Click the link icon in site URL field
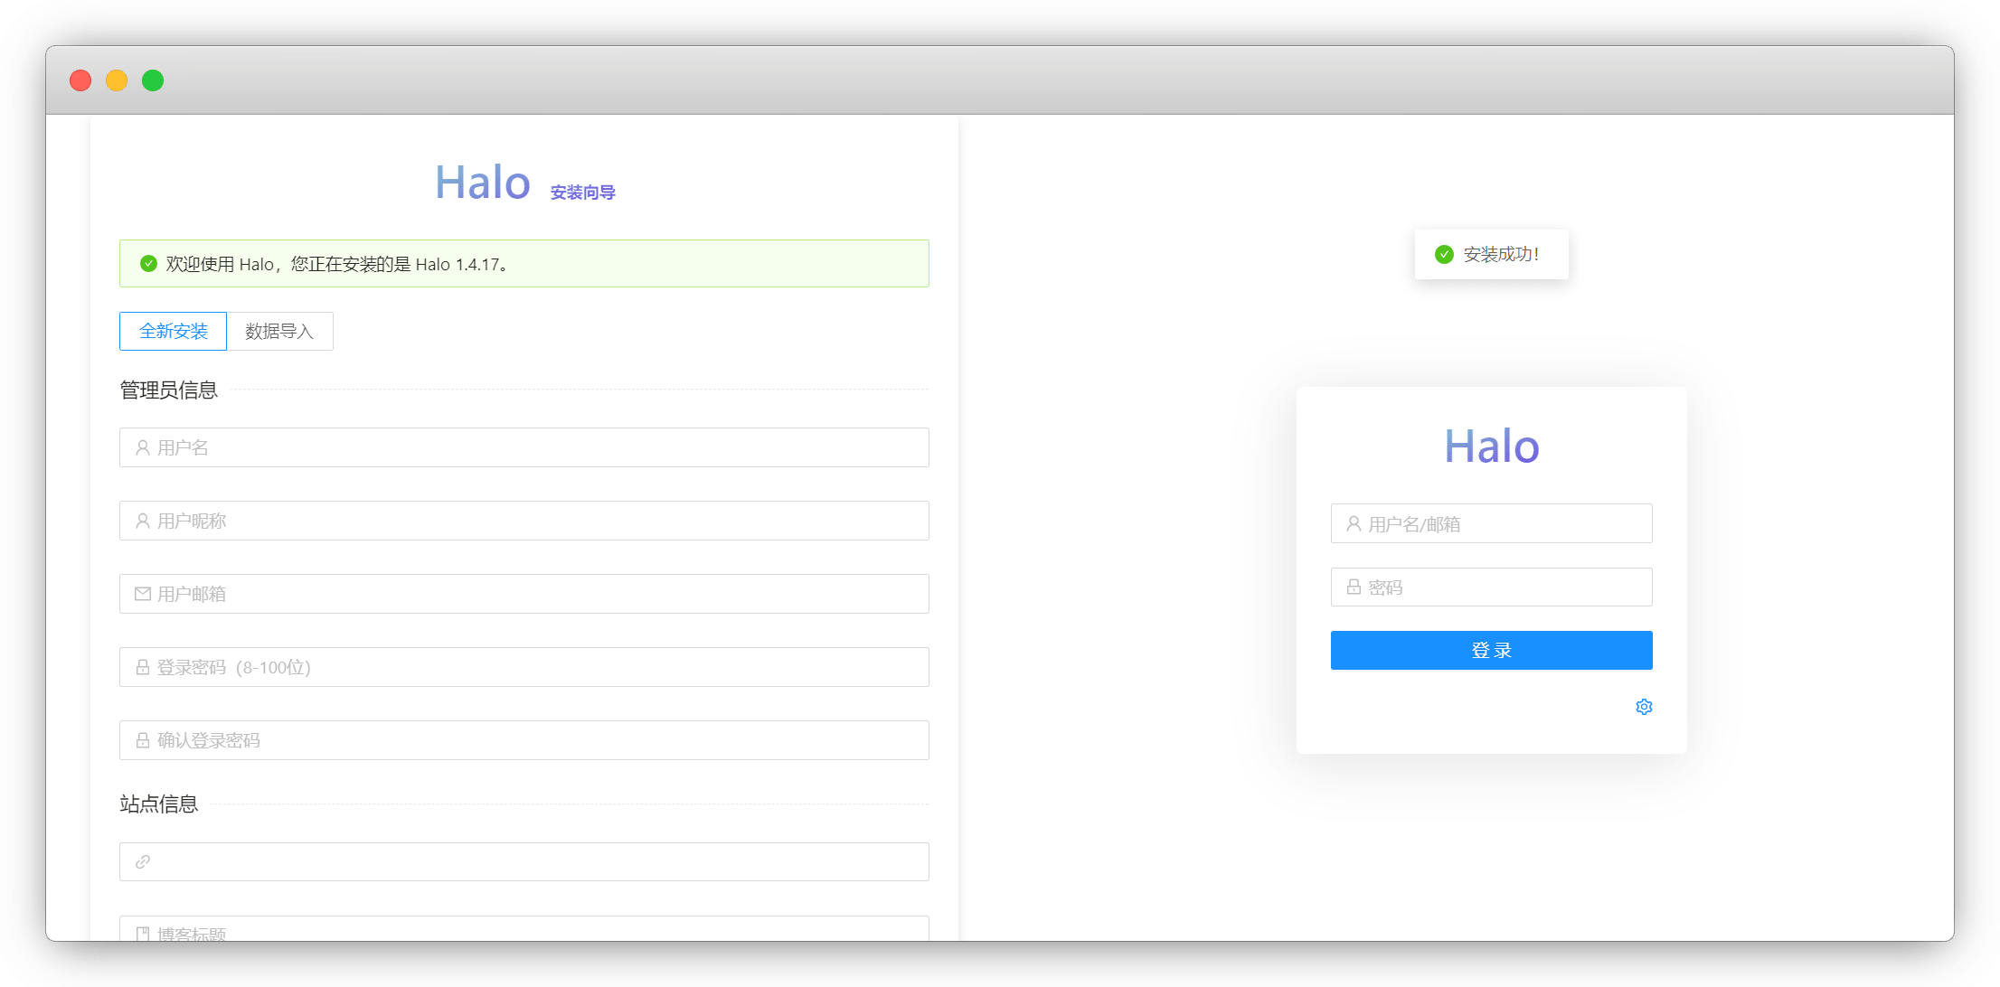This screenshot has width=2000, height=987. [143, 862]
